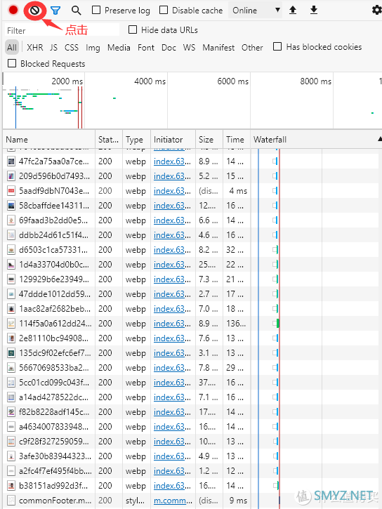This screenshot has height=509, width=382.
Task: Enable Disable cache checkbox
Action: pyautogui.click(x=164, y=10)
